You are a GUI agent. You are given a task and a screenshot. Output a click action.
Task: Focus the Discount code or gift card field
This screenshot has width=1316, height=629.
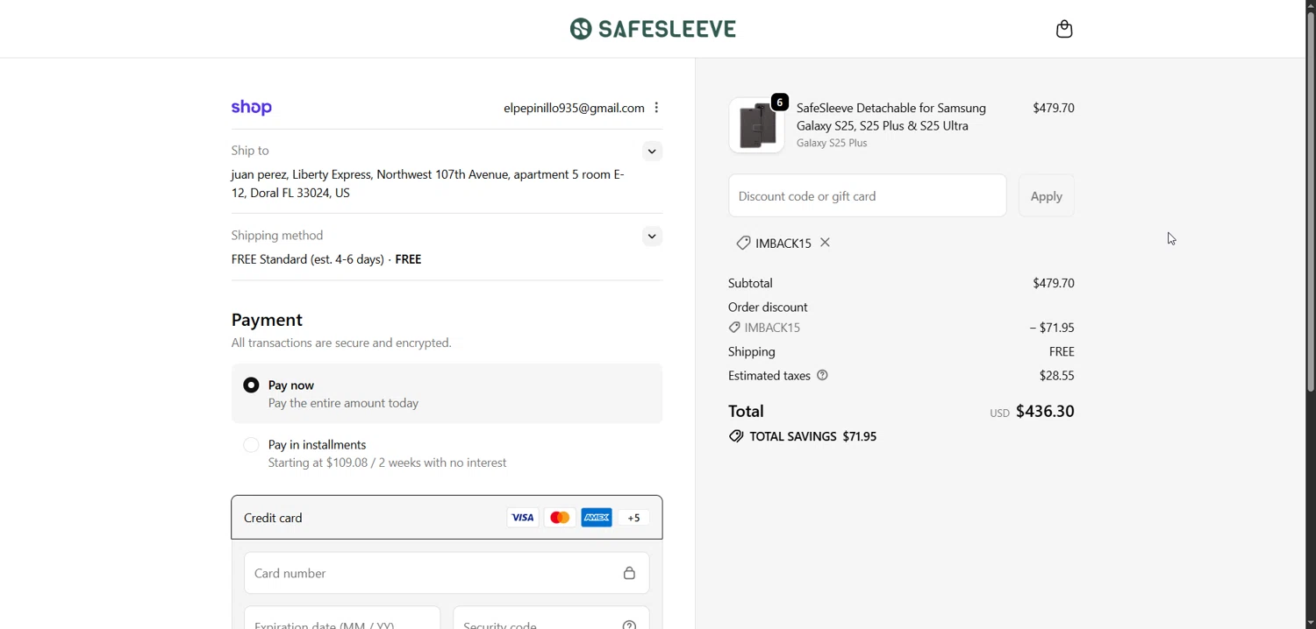point(867,196)
